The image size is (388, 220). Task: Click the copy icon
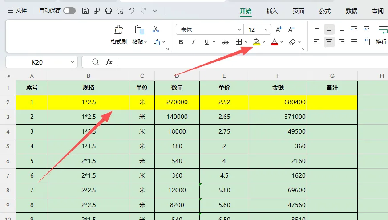pos(156,42)
